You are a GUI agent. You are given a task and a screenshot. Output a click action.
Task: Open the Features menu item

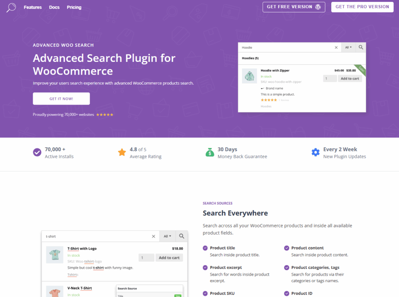pos(33,7)
